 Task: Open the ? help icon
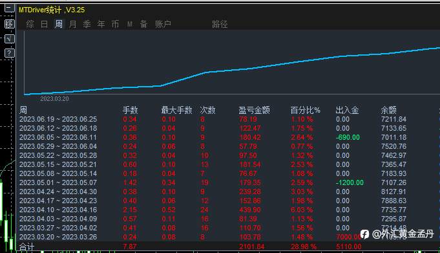point(9,53)
